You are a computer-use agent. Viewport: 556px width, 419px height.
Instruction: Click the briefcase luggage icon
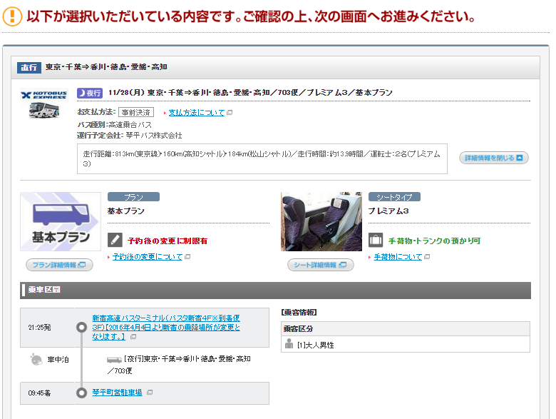376,240
